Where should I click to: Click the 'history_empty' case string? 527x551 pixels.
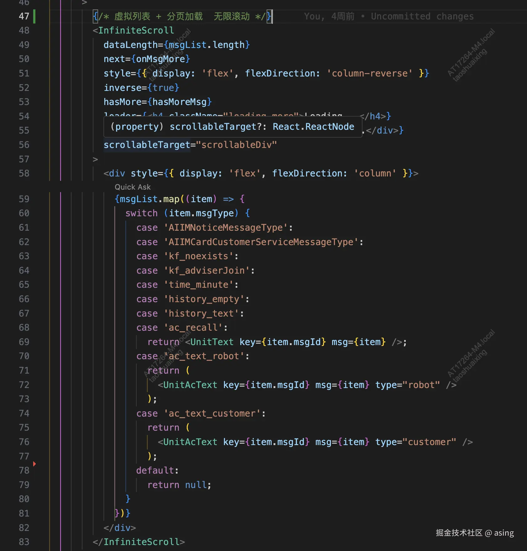coord(204,299)
